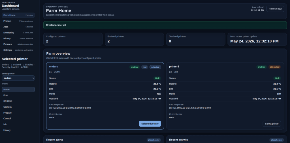Open the Control section

click(18, 118)
